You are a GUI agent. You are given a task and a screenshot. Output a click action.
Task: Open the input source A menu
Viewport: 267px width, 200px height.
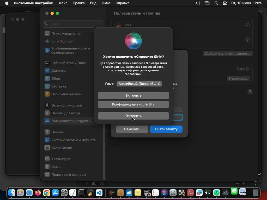click(197, 3)
